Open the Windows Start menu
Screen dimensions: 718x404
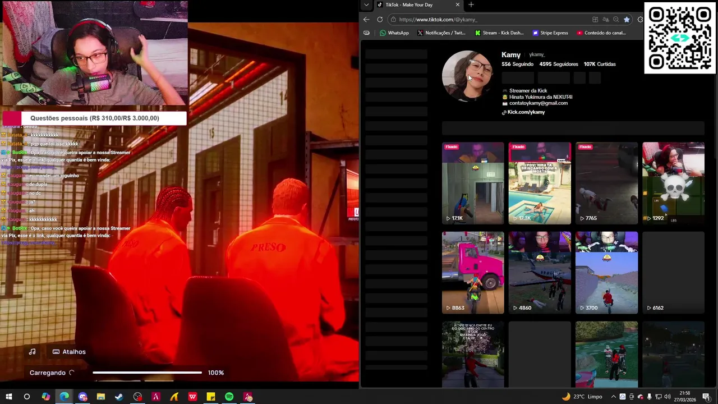8,397
